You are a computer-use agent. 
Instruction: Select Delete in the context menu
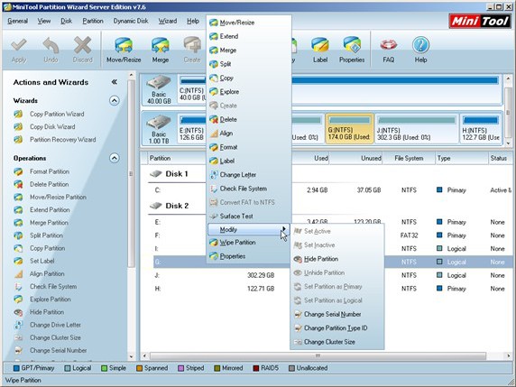(249, 119)
